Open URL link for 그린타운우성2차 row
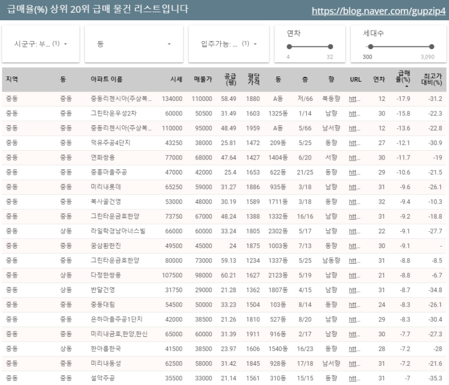The width and height of the screenshot is (449, 385). coord(354,114)
